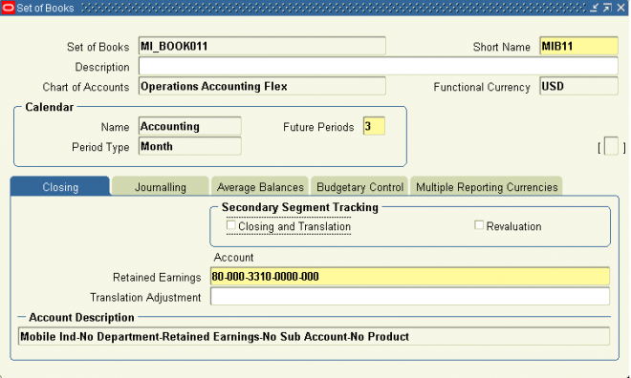Close the Set of Books window
This screenshot has height=378, width=631.
(620, 8)
